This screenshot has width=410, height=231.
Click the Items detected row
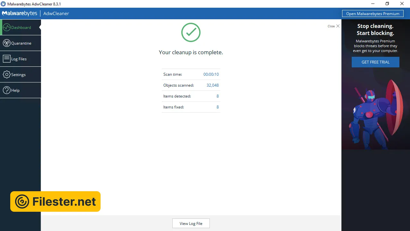click(x=191, y=96)
